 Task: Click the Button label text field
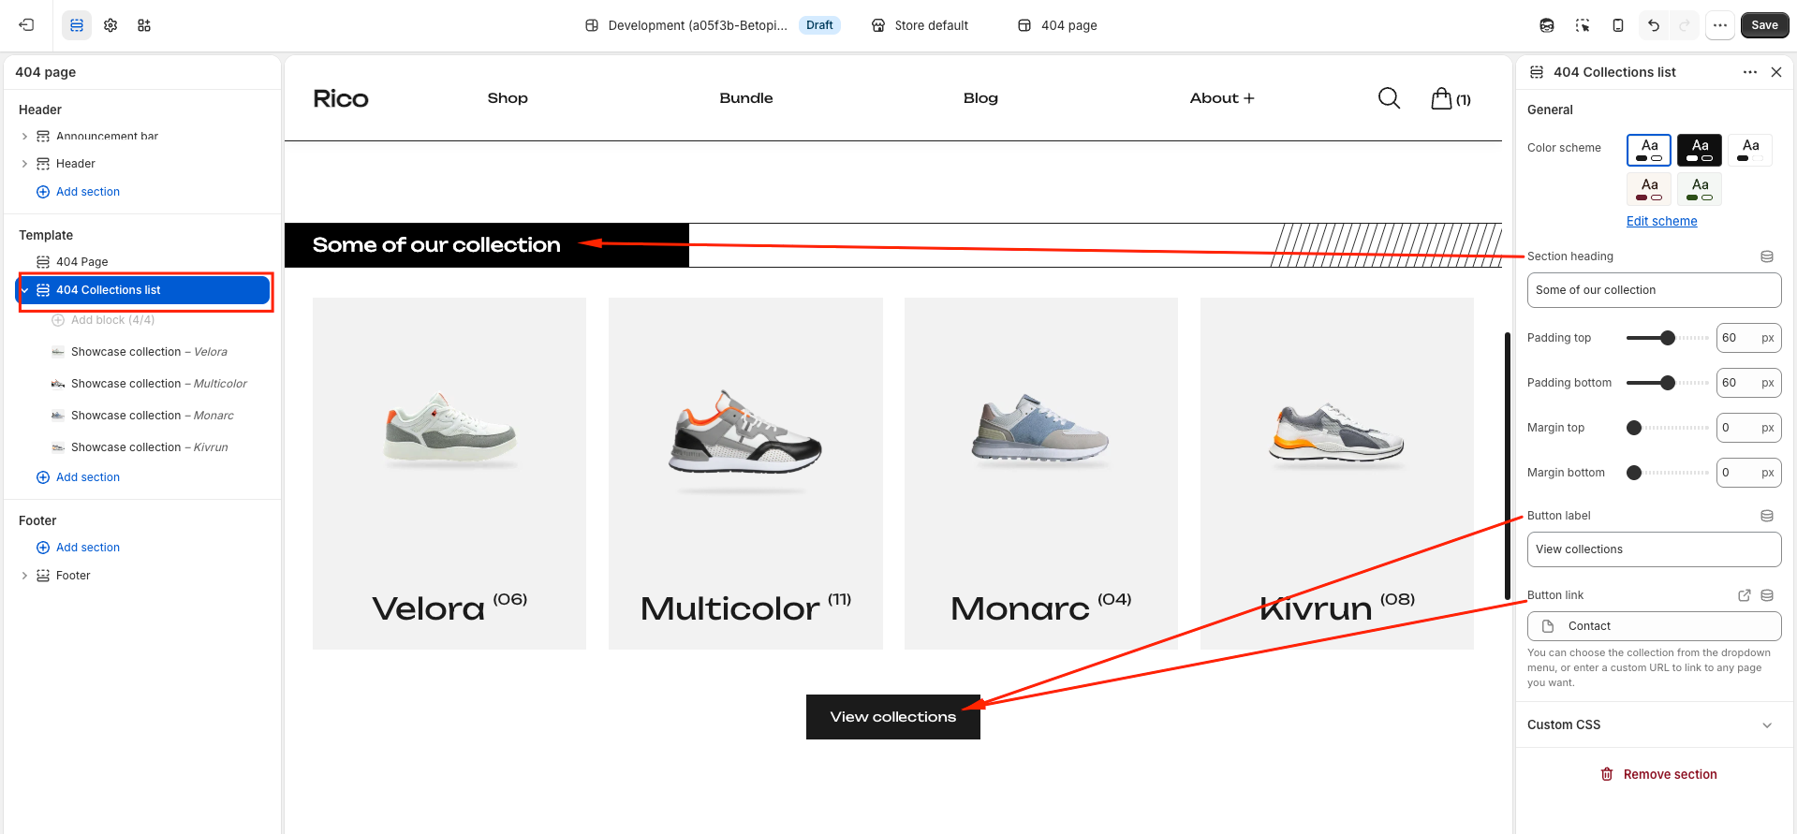click(x=1654, y=549)
